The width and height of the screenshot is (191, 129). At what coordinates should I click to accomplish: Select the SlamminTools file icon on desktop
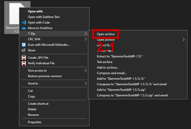(12, 18)
